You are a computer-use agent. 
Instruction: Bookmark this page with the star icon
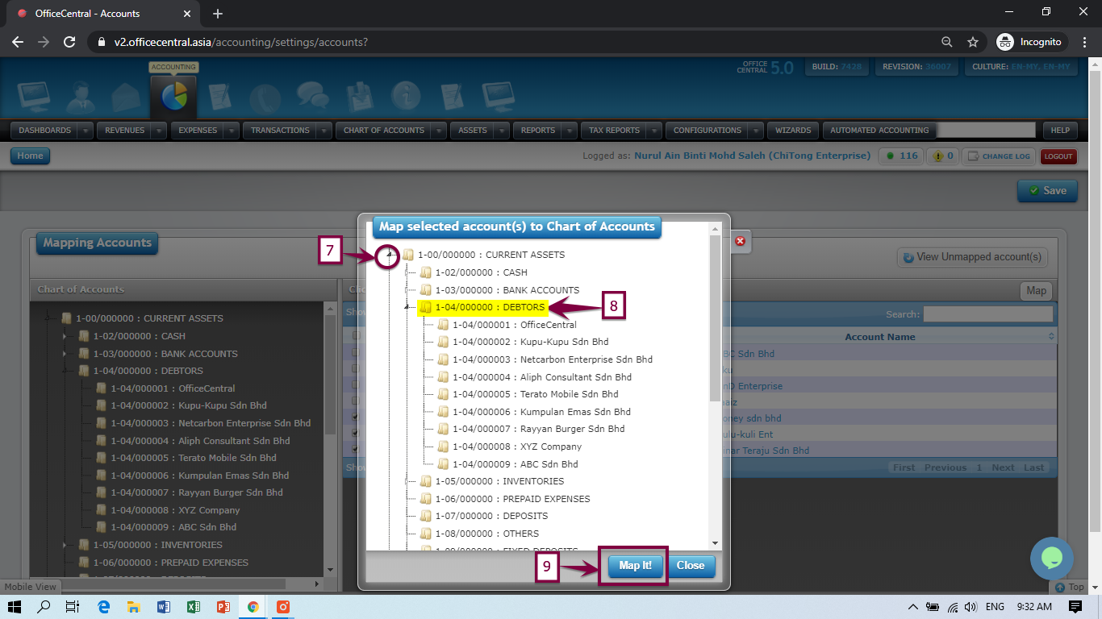[x=973, y=42]
